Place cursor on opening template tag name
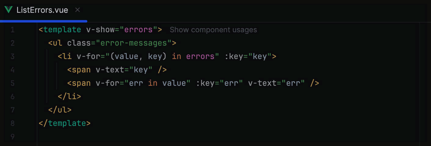 tap(62, 30)
